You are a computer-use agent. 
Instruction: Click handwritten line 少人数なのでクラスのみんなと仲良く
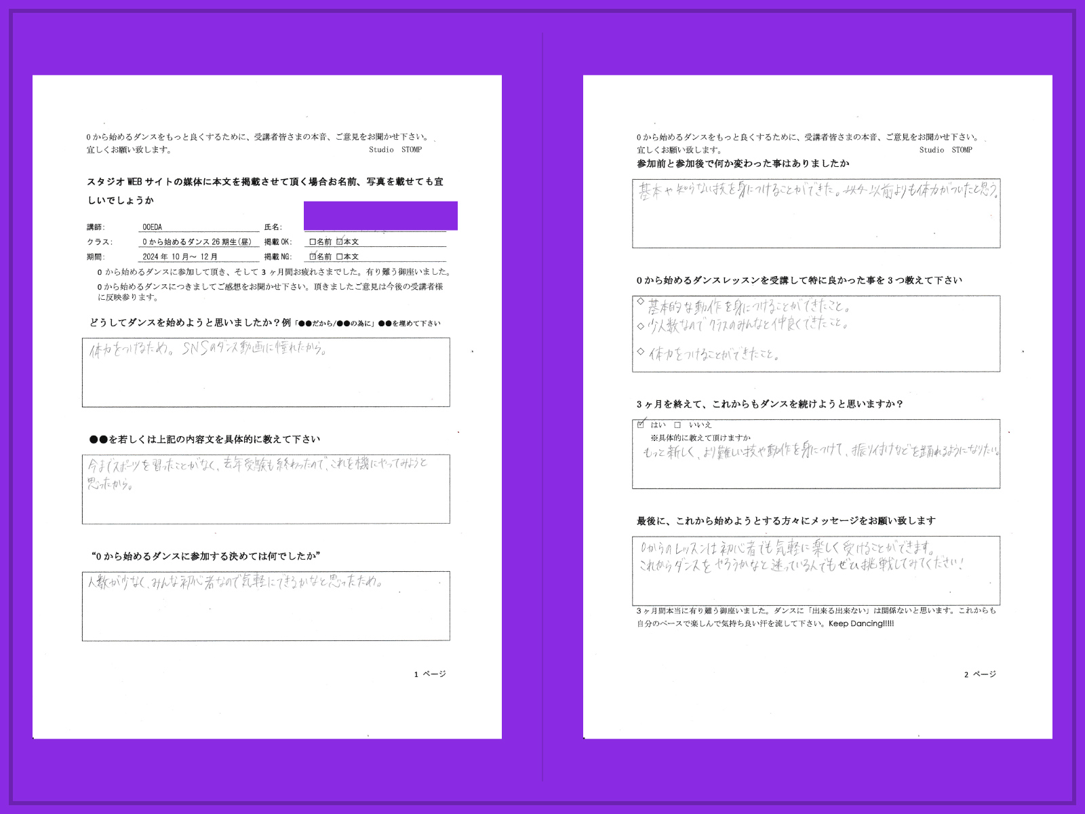click(x=749, y=325)
